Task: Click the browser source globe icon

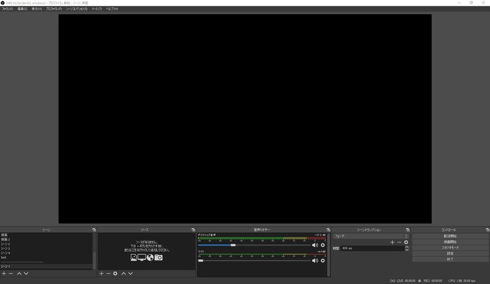Action: click(x=150, y=257)
